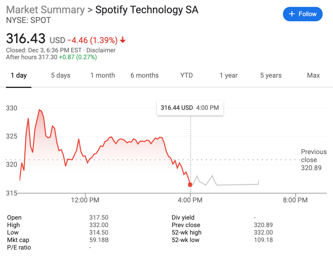
Task: Switch to the 5 days tab
Action: 61,75
